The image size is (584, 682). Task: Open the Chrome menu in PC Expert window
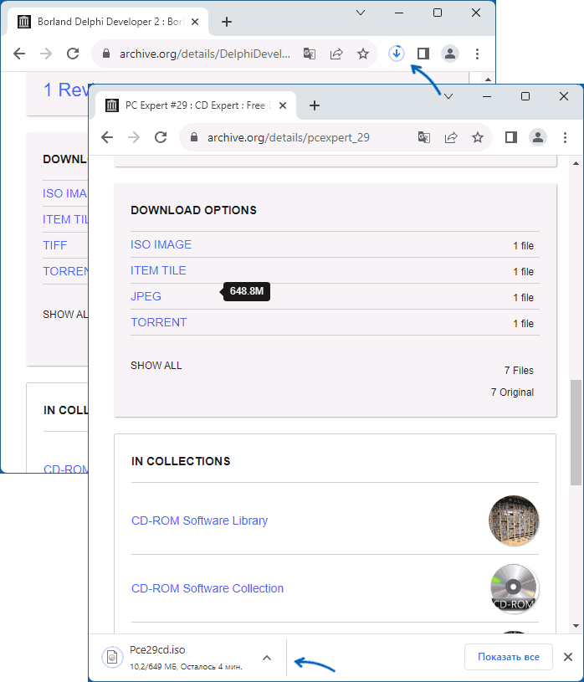(x=565, y=137)
